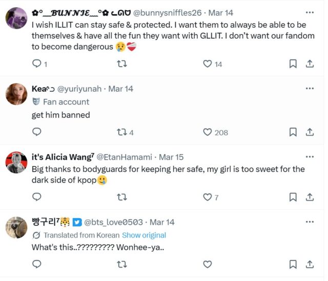Share the bts_love0503 tweet
Viewport: 328px width, 281px height.
click(x=310, y=264)
